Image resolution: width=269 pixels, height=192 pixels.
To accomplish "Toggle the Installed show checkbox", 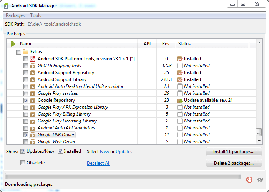I will (60, 151).
